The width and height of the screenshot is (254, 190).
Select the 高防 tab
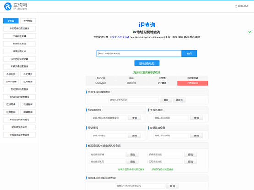pyautogui.click(x=132, y=78)
